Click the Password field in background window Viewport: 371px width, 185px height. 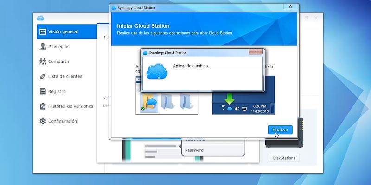pos(213,150)
